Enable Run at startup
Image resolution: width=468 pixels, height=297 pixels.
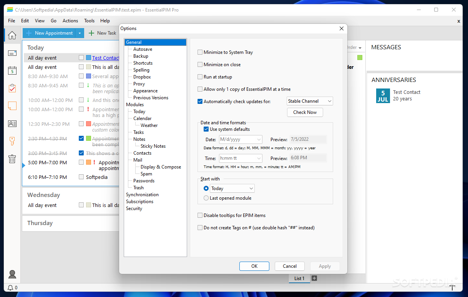(200, 77)
